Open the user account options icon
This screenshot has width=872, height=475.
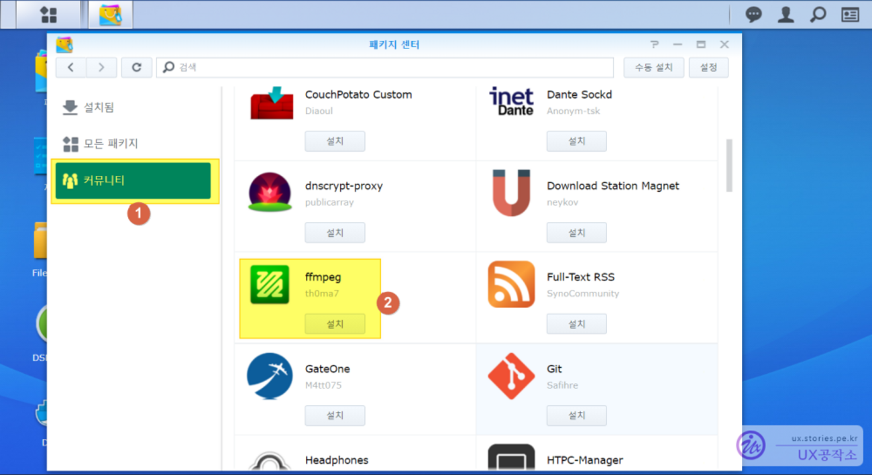786,15
